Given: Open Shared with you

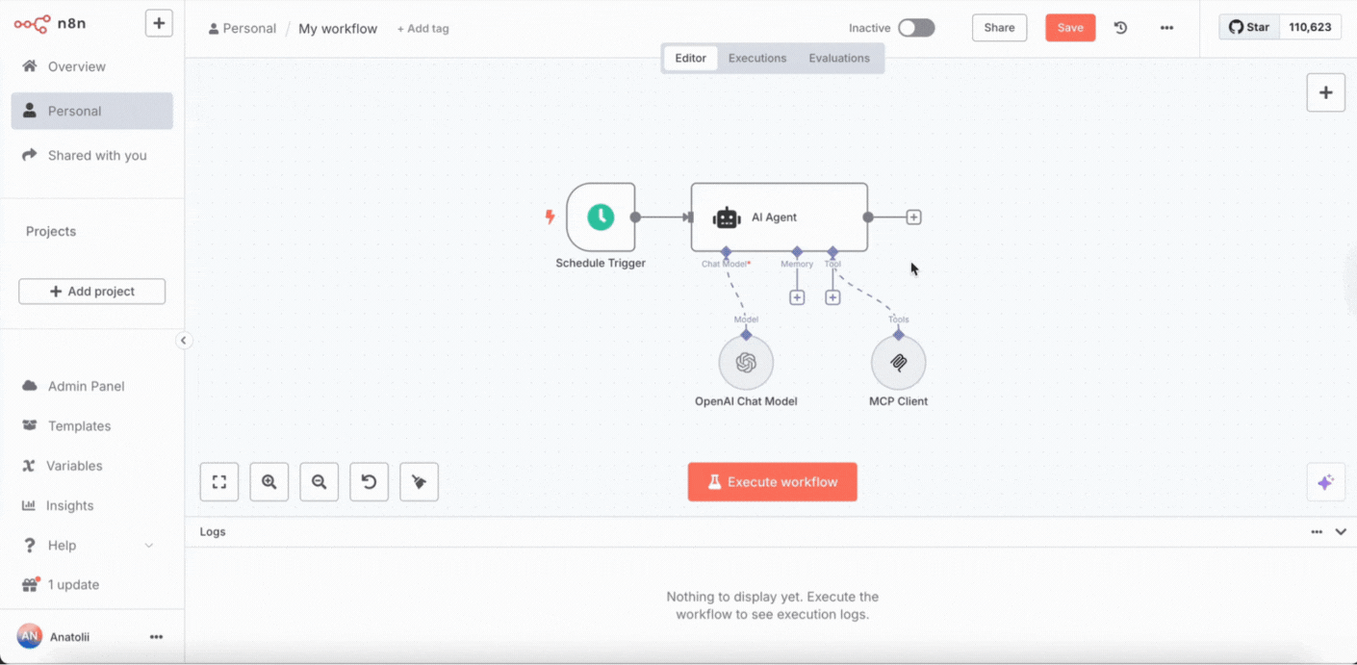Looking at the screenshot, I should [91, 155].
